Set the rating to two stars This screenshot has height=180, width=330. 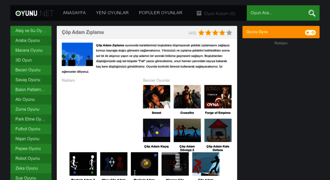pyautogui.click(x=209, y=33)
